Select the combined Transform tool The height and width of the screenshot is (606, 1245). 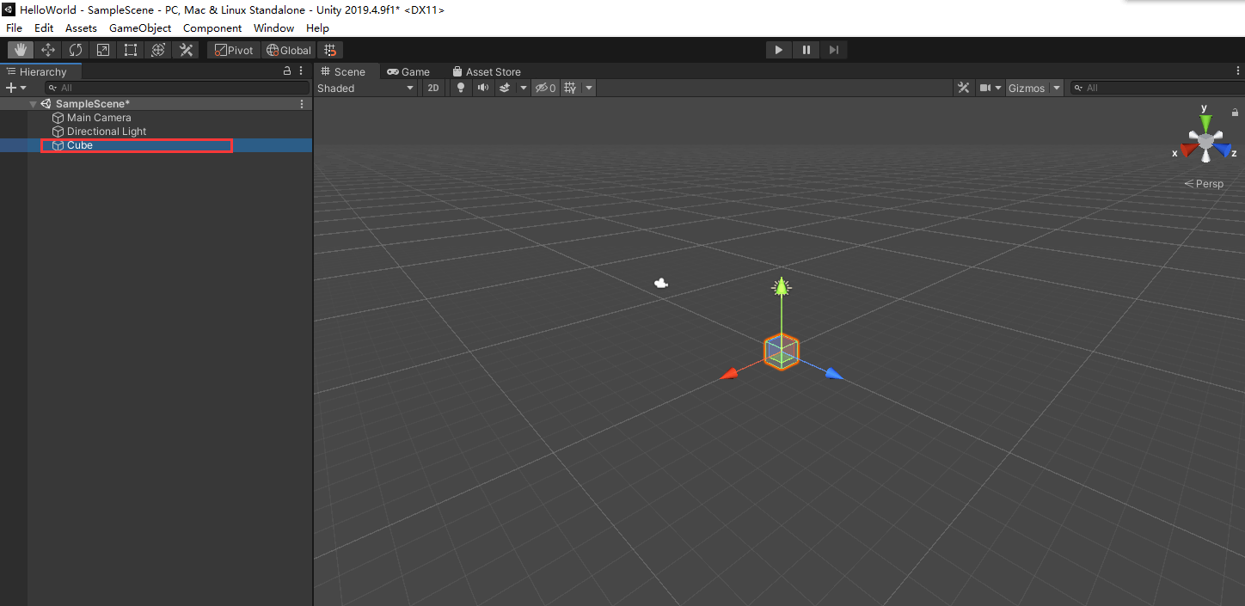click(x=158, y=50)
